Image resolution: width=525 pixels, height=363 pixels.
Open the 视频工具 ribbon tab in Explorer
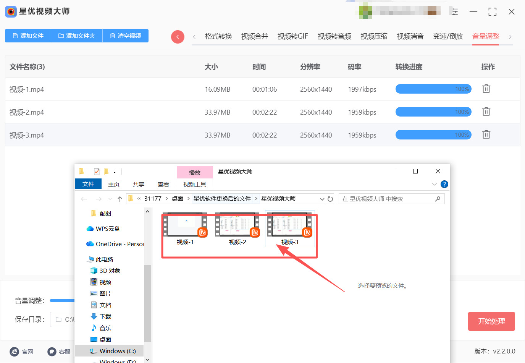195,184
